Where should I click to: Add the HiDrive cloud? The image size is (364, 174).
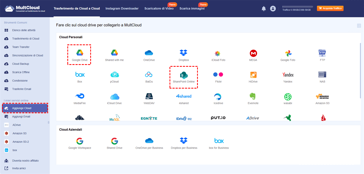253,75
